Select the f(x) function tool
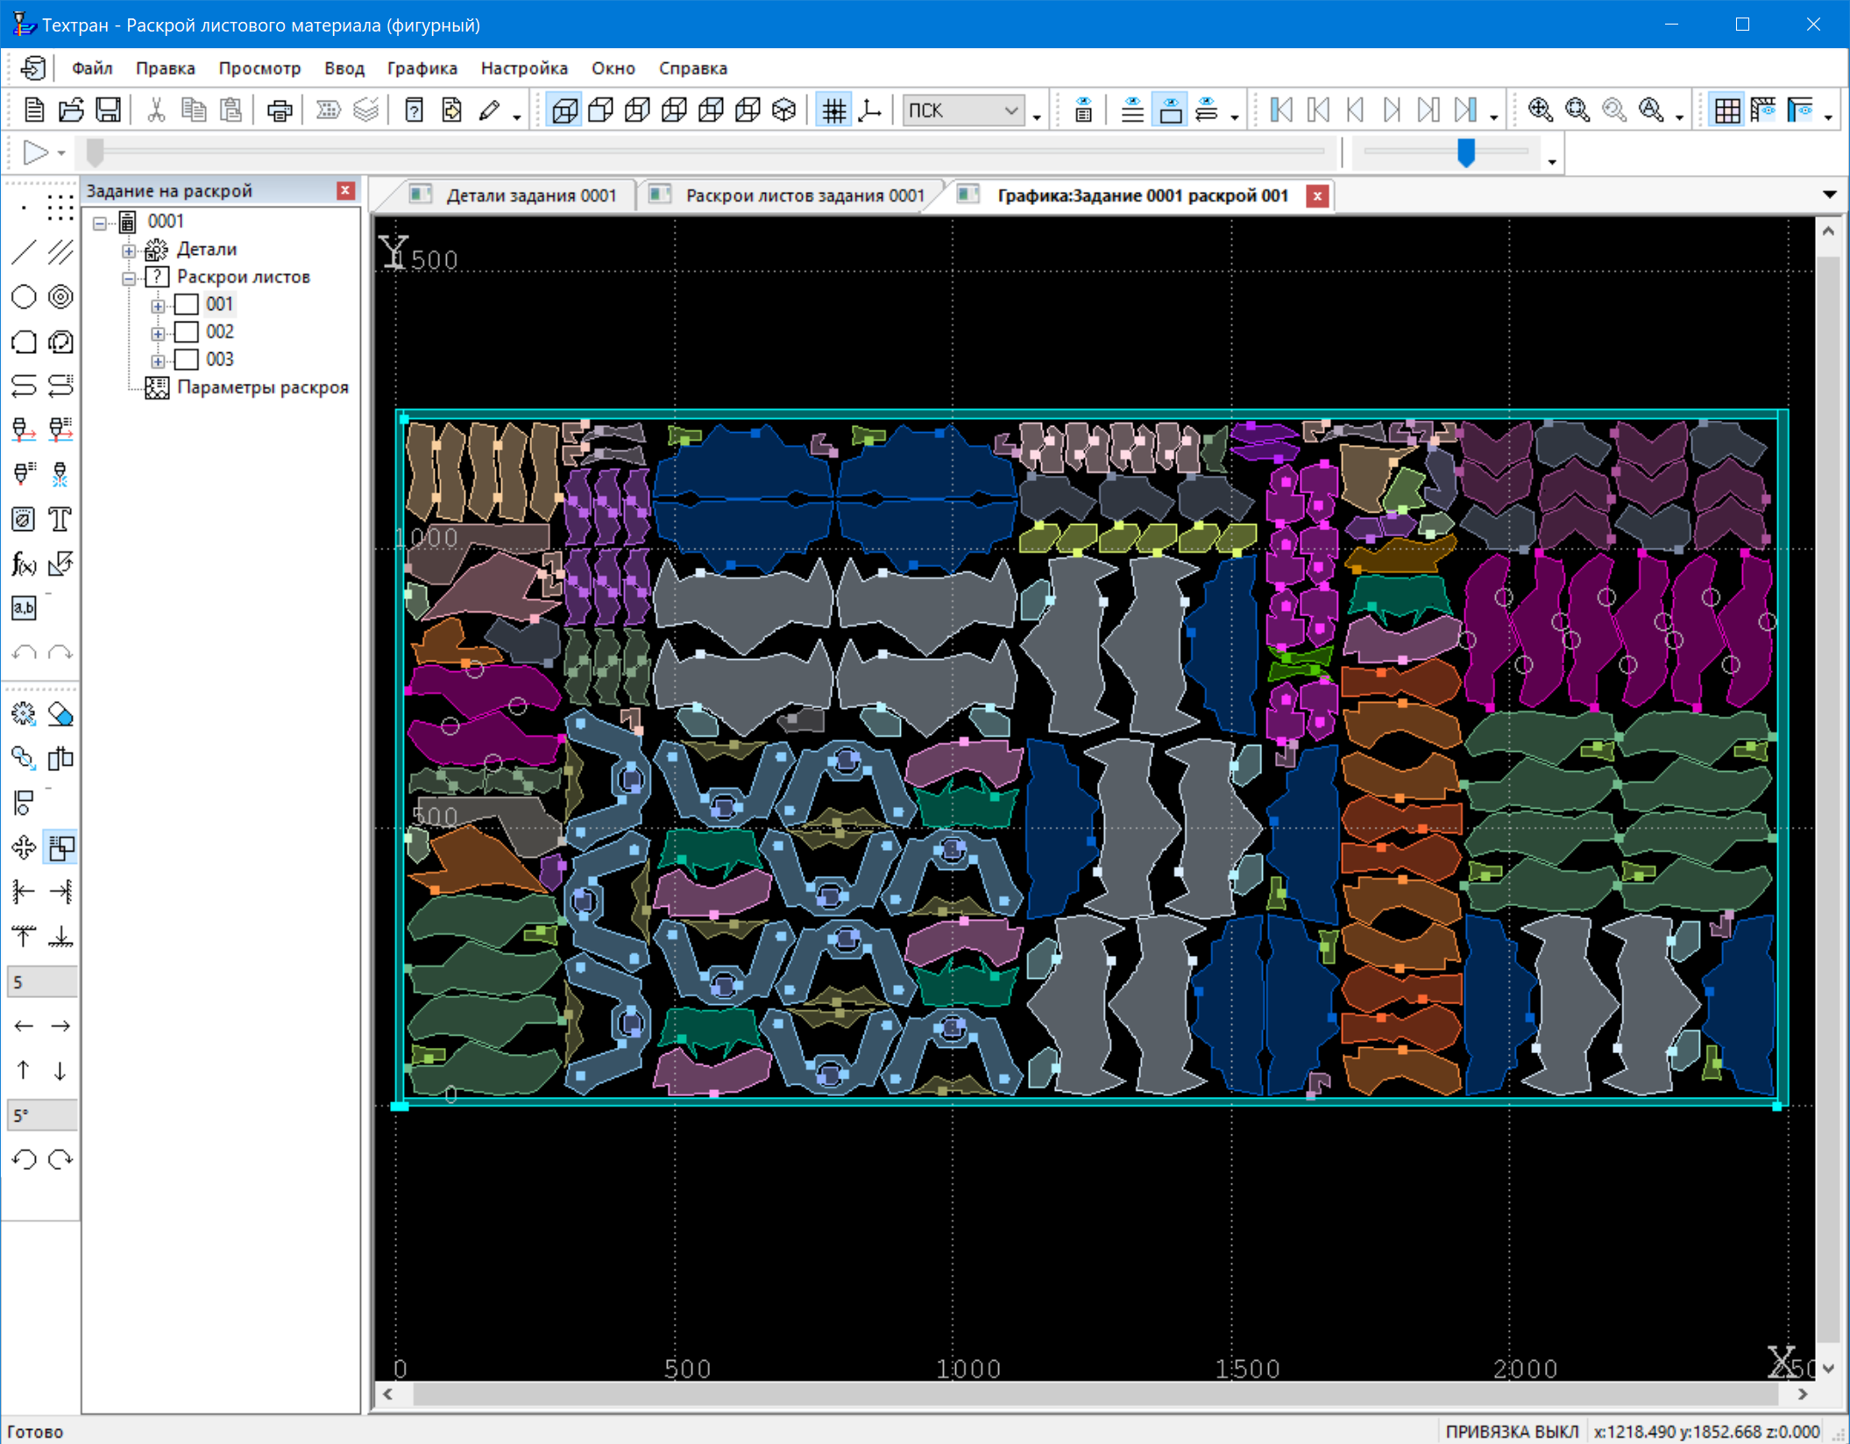The width and height of the screenshot is (1850, 1444). [x=24, y=563]
